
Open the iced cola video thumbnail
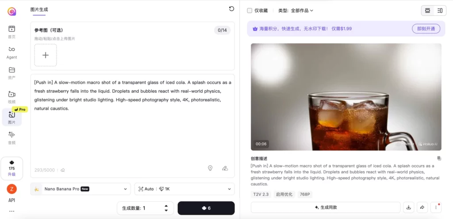point(346,97)
